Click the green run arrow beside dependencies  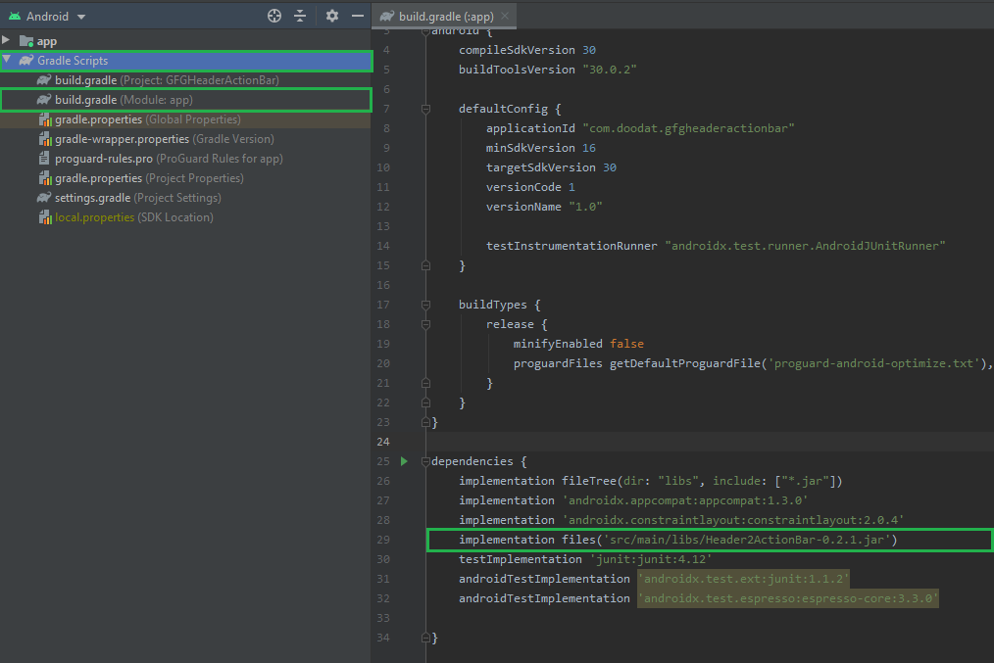(403, 461)
